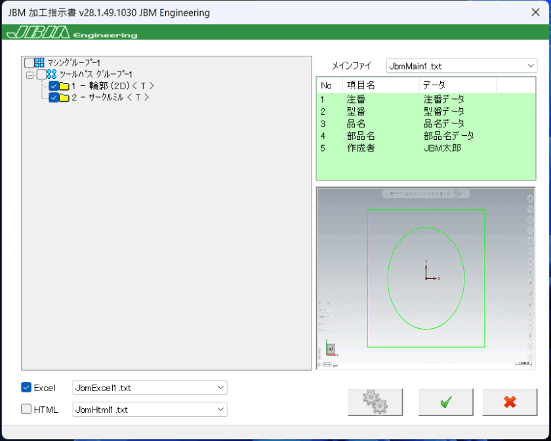Viewport: 551px width, 441px height.
Task: Open the JbmHtml1.txt file dropdown
Action: pos(221,409)
